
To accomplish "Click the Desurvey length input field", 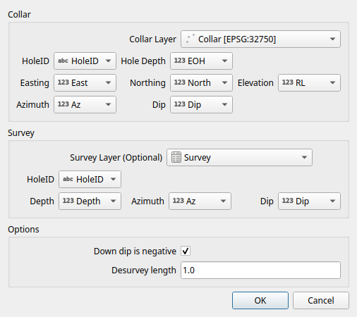I will tap(260, 270).
